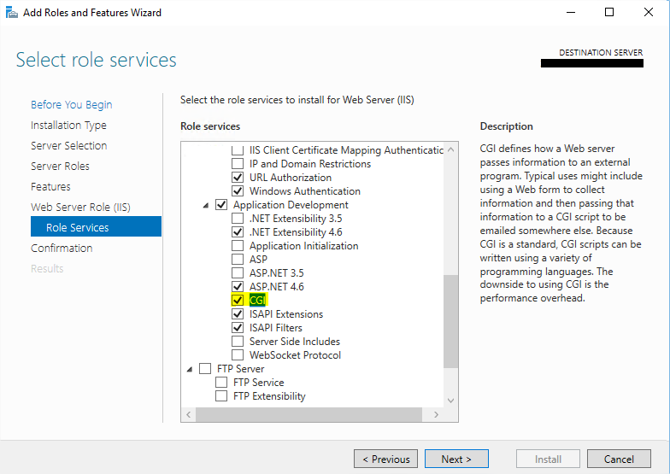Uncheck the CGI role service checkbox
The width and height of the screenshot is (670, 474).
click(x=238, y=301)
